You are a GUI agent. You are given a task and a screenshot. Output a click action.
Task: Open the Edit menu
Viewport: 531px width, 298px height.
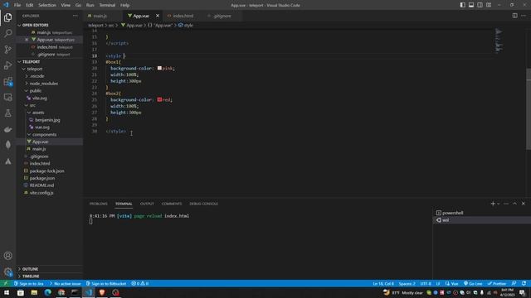pyautogui.click(x=30, y=5)
